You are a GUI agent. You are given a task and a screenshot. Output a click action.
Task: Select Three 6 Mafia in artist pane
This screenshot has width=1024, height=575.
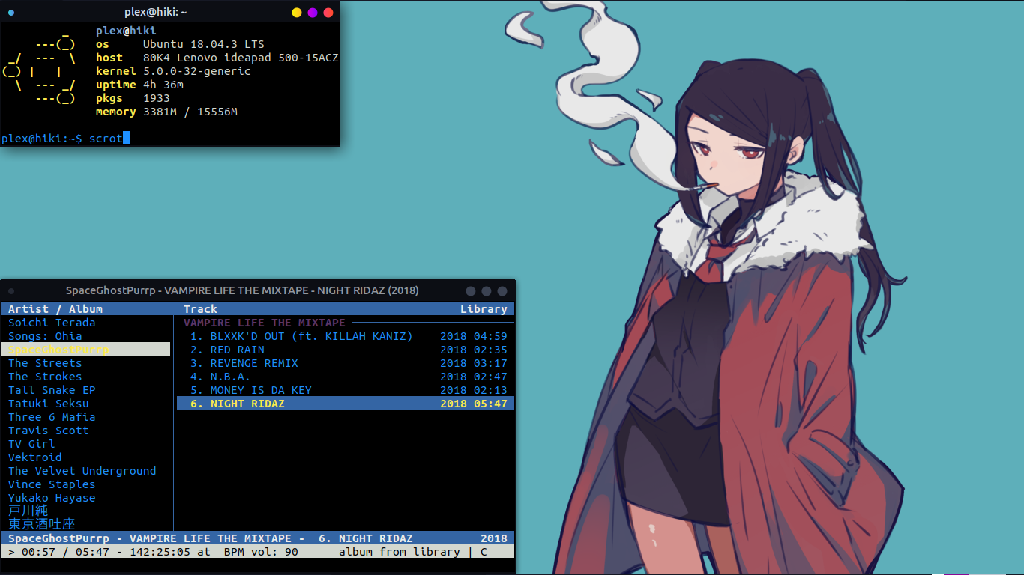pos(52,417)
